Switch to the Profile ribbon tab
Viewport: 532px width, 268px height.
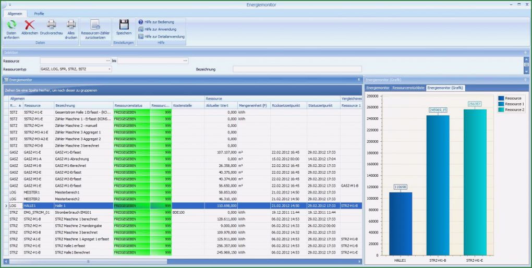(x=39, y=14)
